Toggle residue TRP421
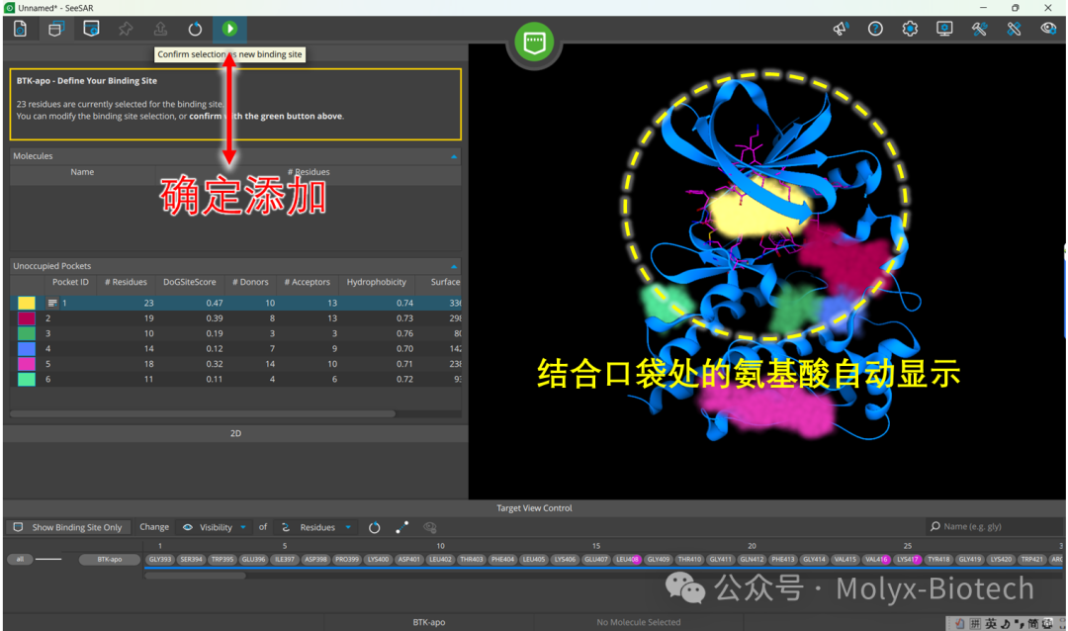The height and width of the screenshot is (631, 1068). tap(1031, 560)
